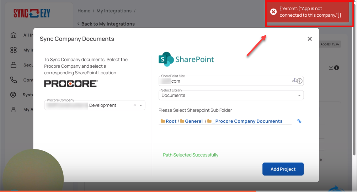The width and height of the screenshot is (357, 192).
Task: Go to My Integrations breadcrumb
Action: [114, 11]
